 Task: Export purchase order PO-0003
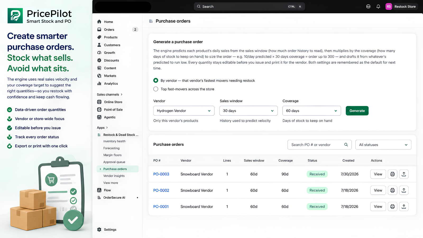click(404, 174)
